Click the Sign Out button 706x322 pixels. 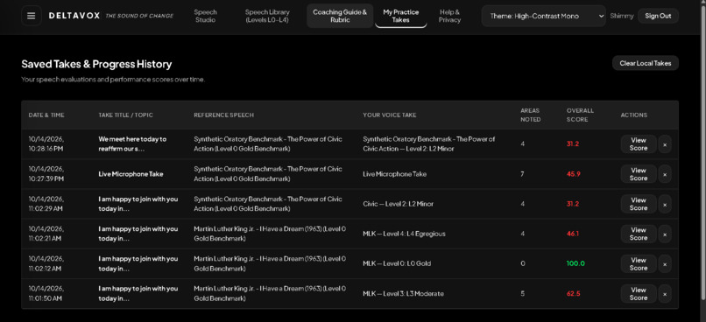[x=658, y=16]
